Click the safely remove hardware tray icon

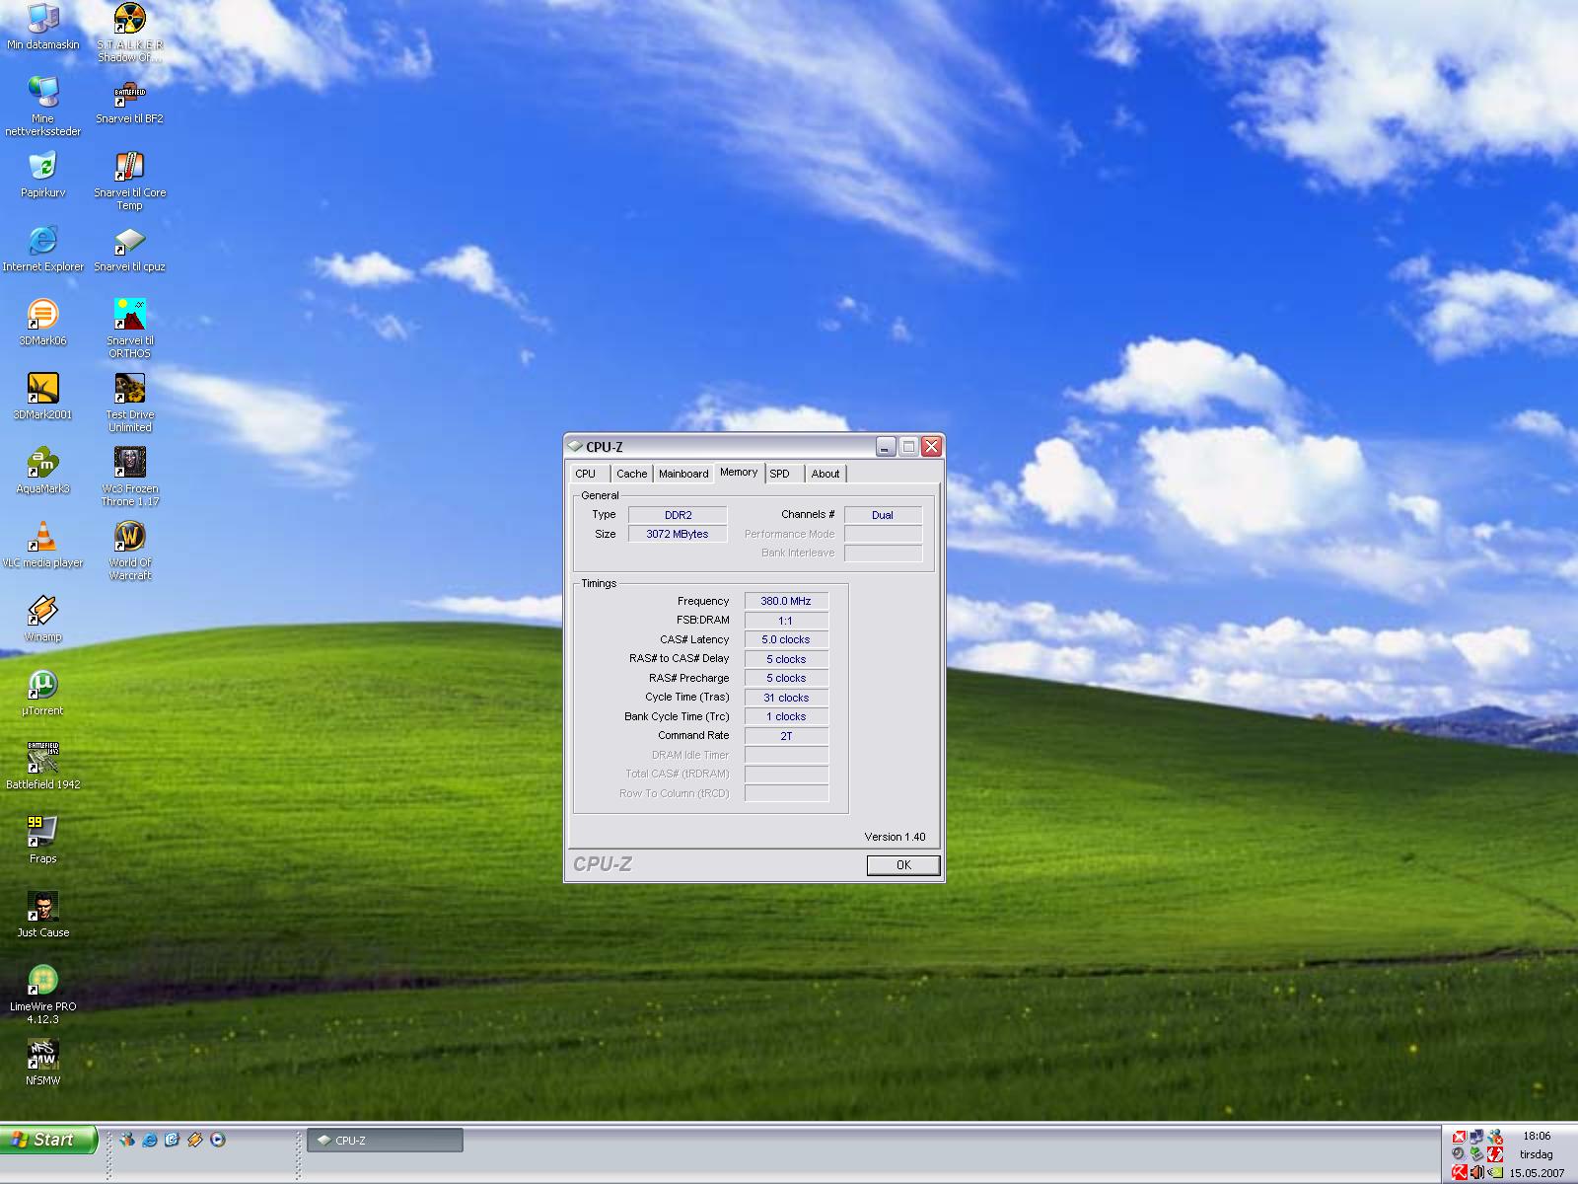click(1476, 1154)
